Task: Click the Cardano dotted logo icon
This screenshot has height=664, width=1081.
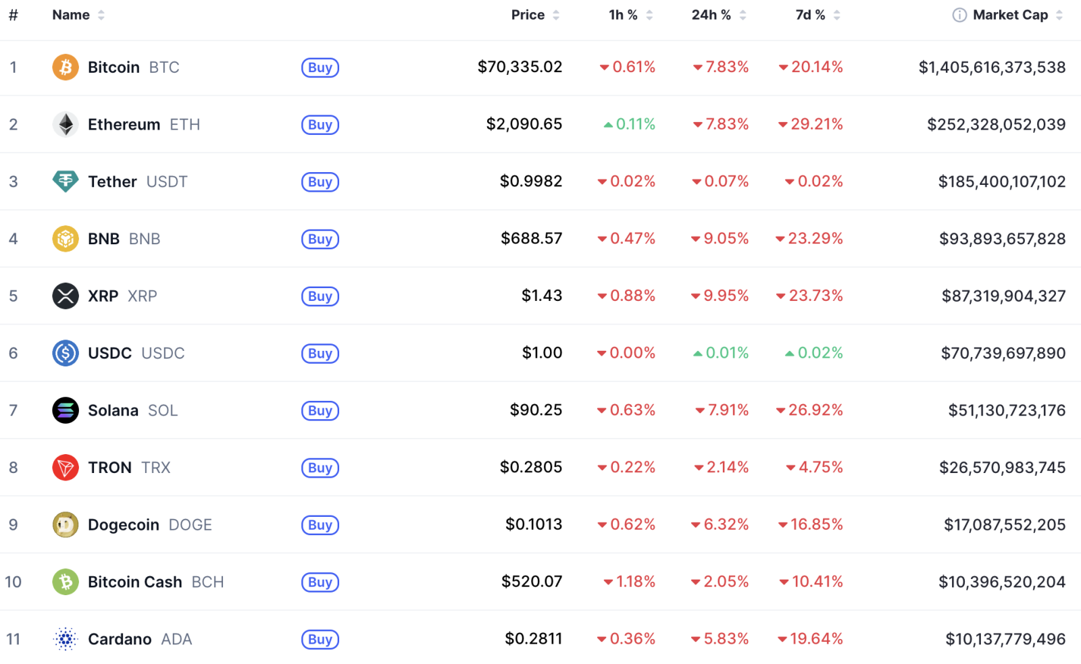Action: pos(66,639)
